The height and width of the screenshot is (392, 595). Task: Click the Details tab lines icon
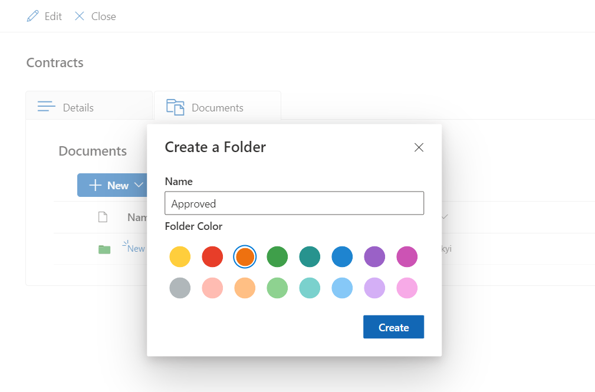click(x=46, y=107)
